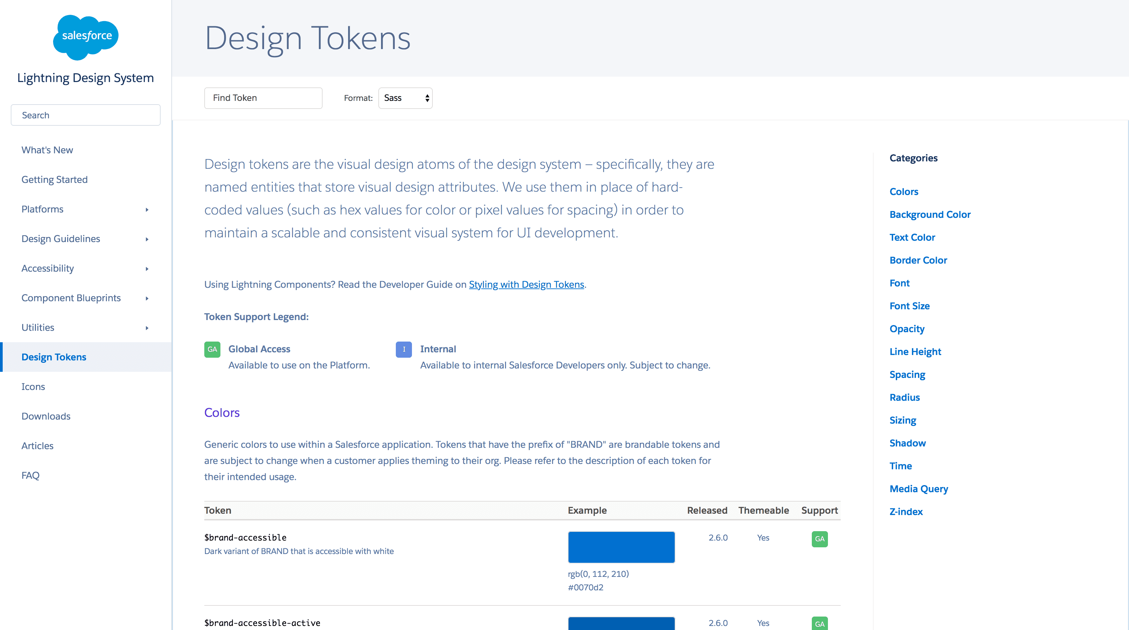Click the brand-accessible blue color swatch
This screenshot has height=630, width=1129.
pyautogui.click(x=621, y=547)
